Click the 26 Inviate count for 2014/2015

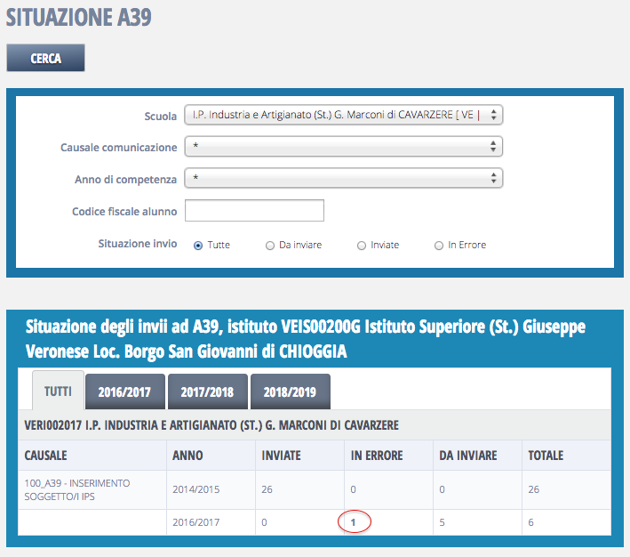(x=267, y=489)
